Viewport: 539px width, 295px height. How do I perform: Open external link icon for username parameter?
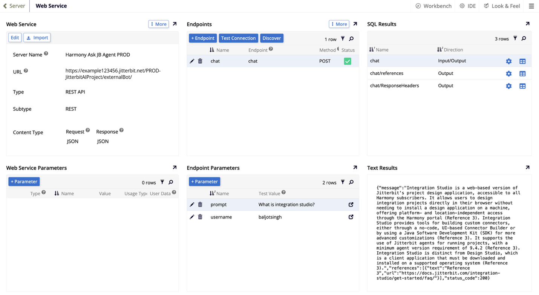351,217
